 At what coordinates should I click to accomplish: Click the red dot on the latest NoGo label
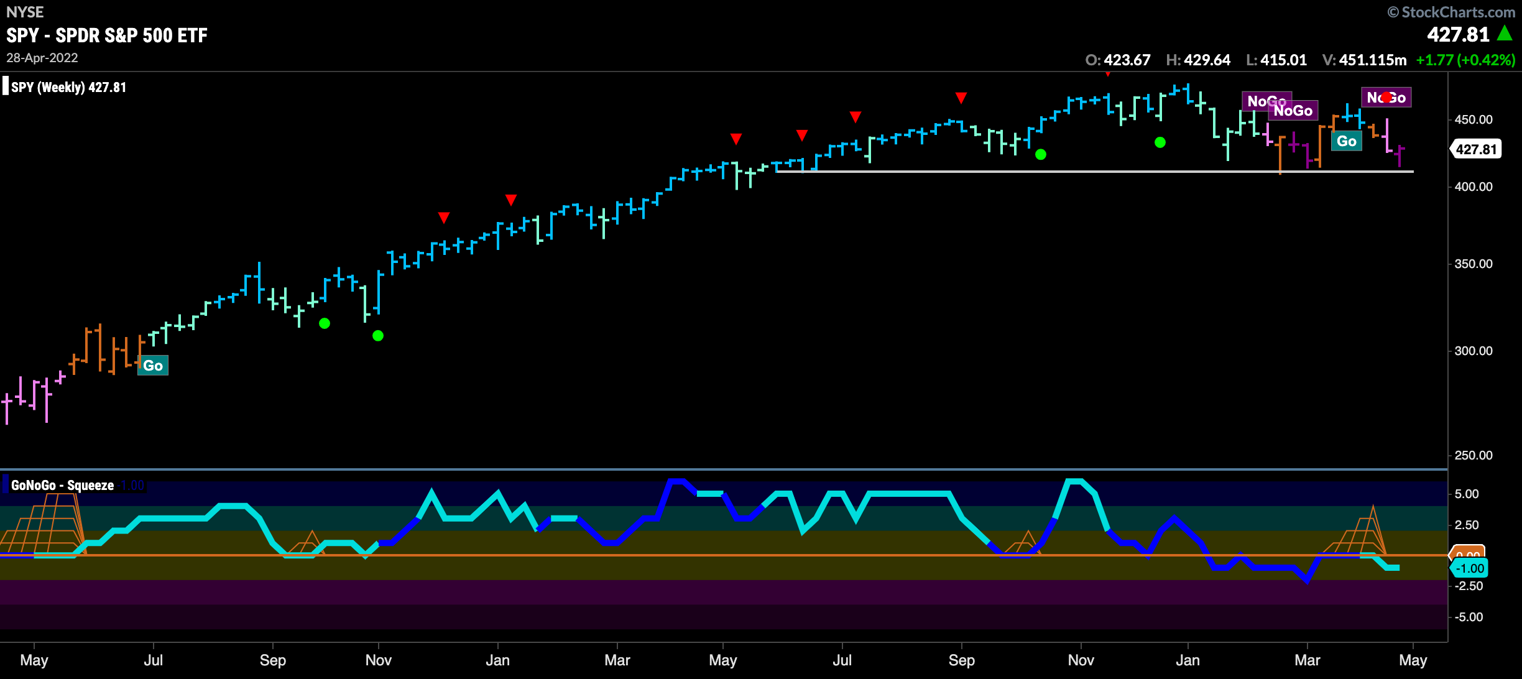[1386, 97]
